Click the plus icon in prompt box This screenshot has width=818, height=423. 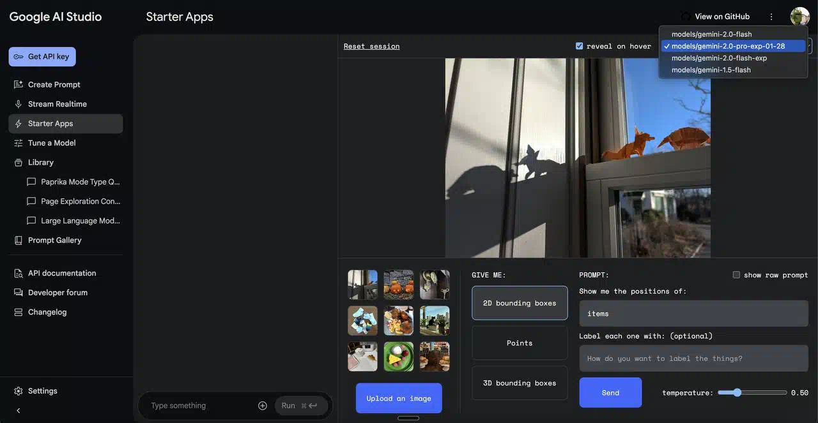[x=263, y=406]
